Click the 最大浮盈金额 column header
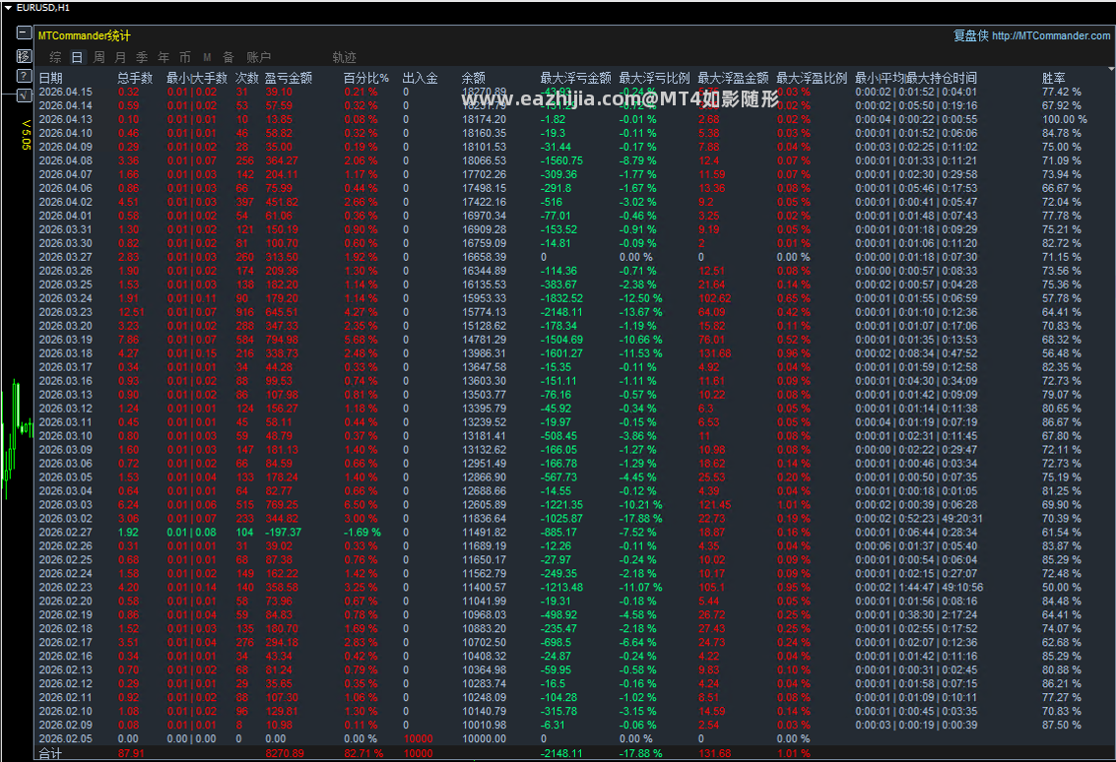1116x762 pixels. [733, 78]
